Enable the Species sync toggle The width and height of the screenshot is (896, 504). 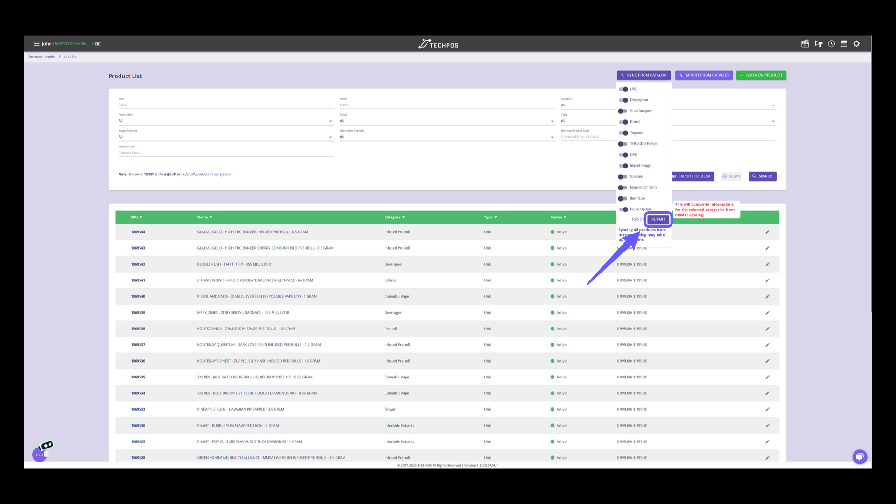coord(623,177)
